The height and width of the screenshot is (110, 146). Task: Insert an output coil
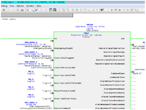click(81, 10)
